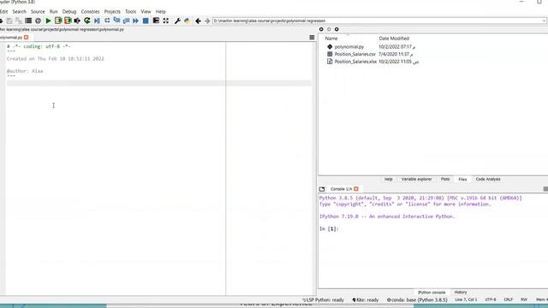Screen dimensions: 548x308
Task: Open Preferences with the wrench icon
Action: point(177,21)
